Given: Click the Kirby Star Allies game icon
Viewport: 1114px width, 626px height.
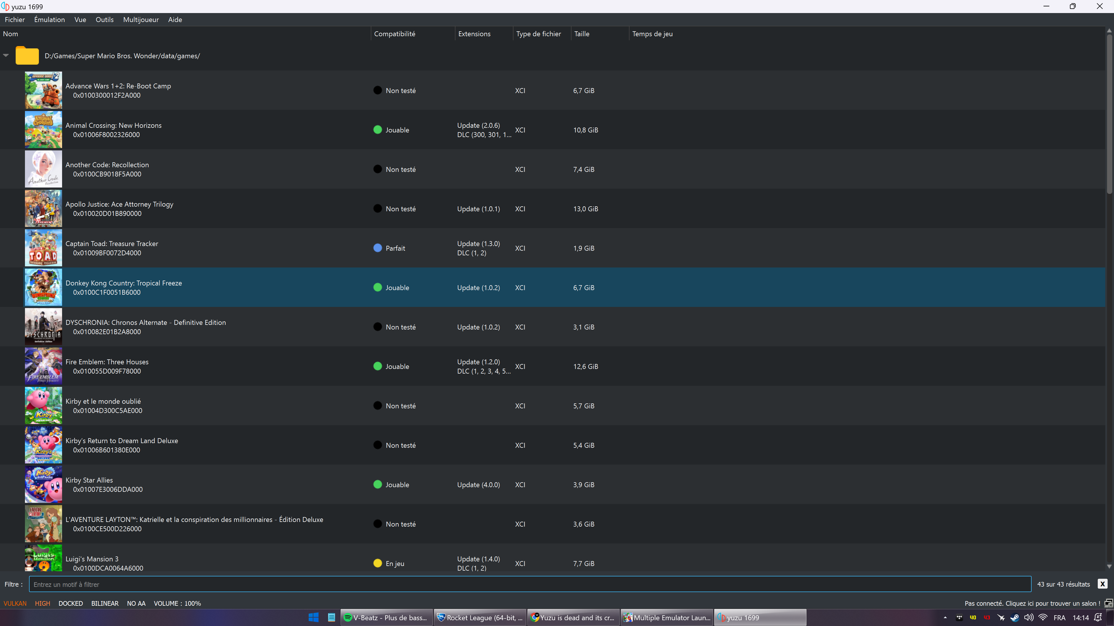Looking at the screenshot, I should pos(43,484).
